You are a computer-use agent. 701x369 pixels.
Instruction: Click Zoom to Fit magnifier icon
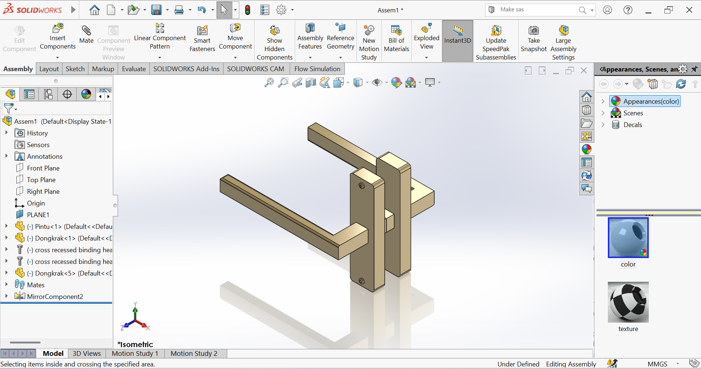269,83
